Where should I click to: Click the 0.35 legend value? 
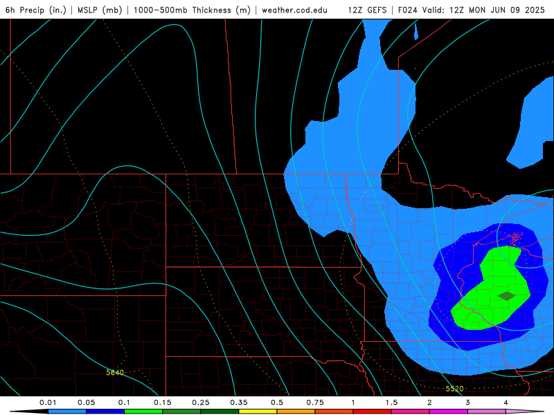239,403
